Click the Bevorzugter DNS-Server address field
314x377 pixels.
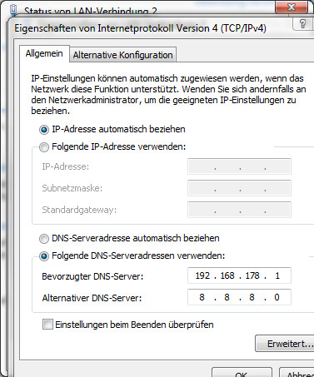point(239,275)
